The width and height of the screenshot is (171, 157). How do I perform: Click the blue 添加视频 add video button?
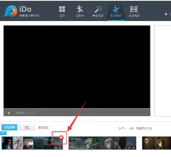pyautogui.click(x=9, y=127)
